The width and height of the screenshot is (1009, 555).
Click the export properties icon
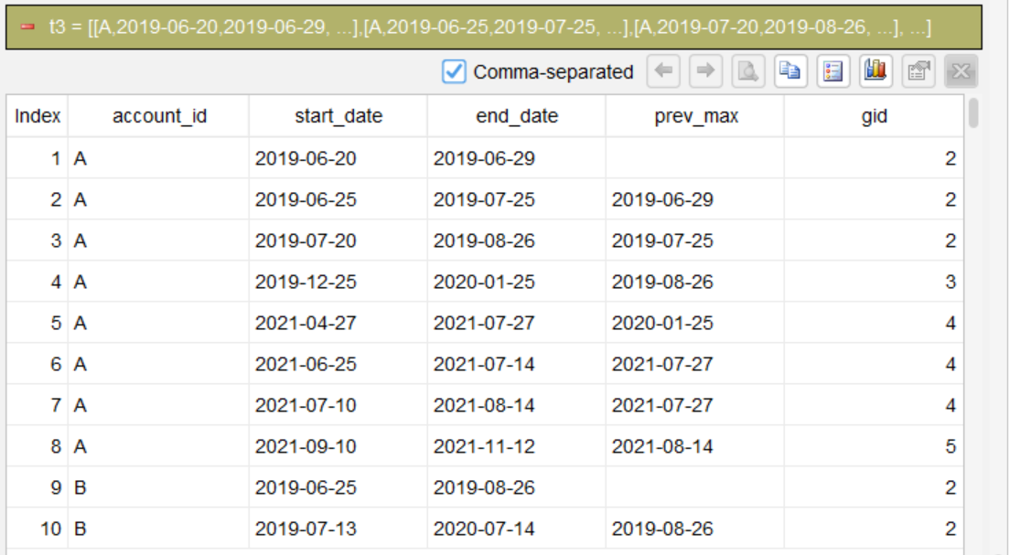[x=918, y=70]
